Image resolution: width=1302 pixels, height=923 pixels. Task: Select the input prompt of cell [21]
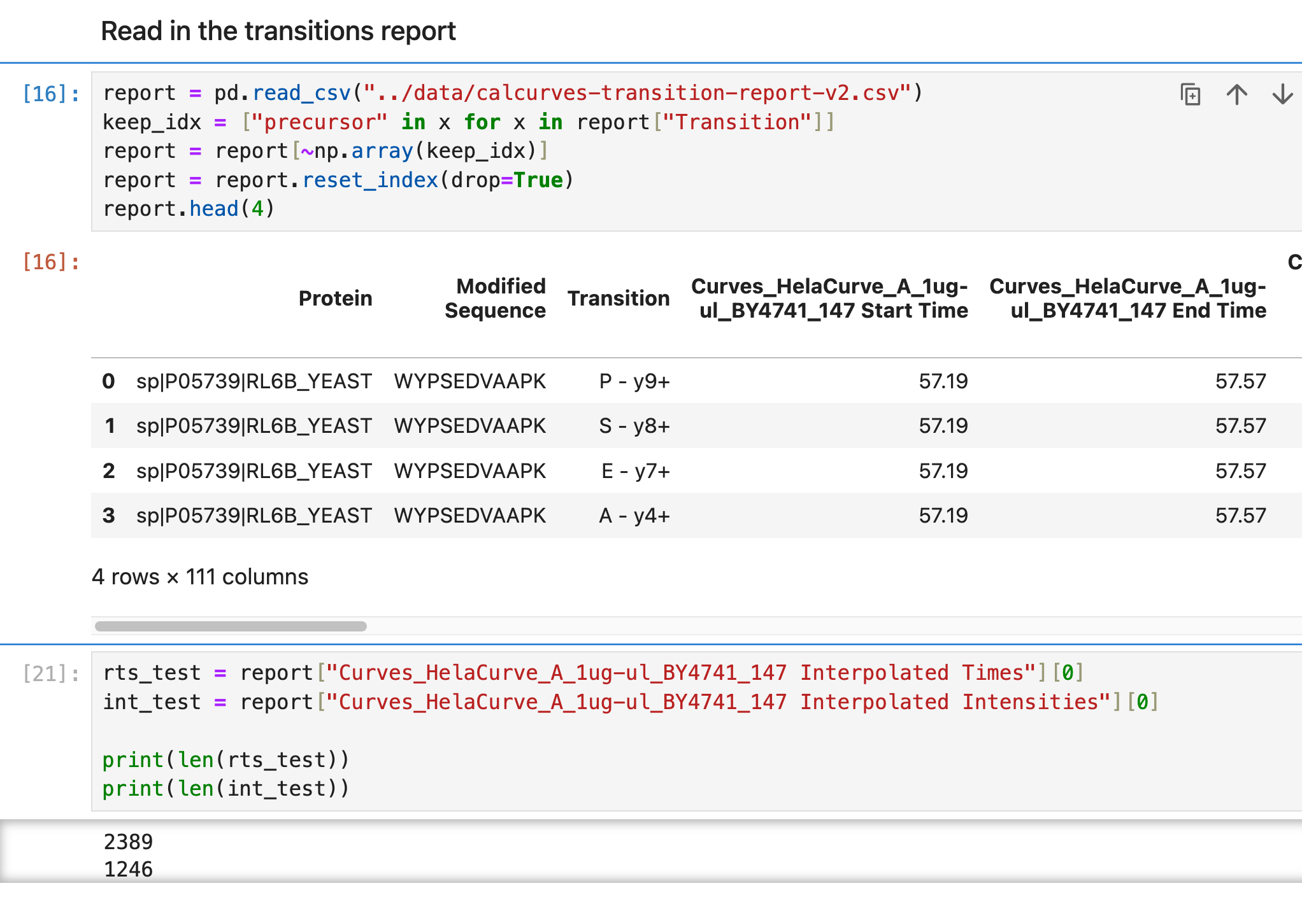[x=51, y=673]
